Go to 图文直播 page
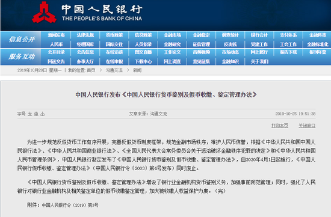Screen dimensions: 331x217 click(143, 52)
